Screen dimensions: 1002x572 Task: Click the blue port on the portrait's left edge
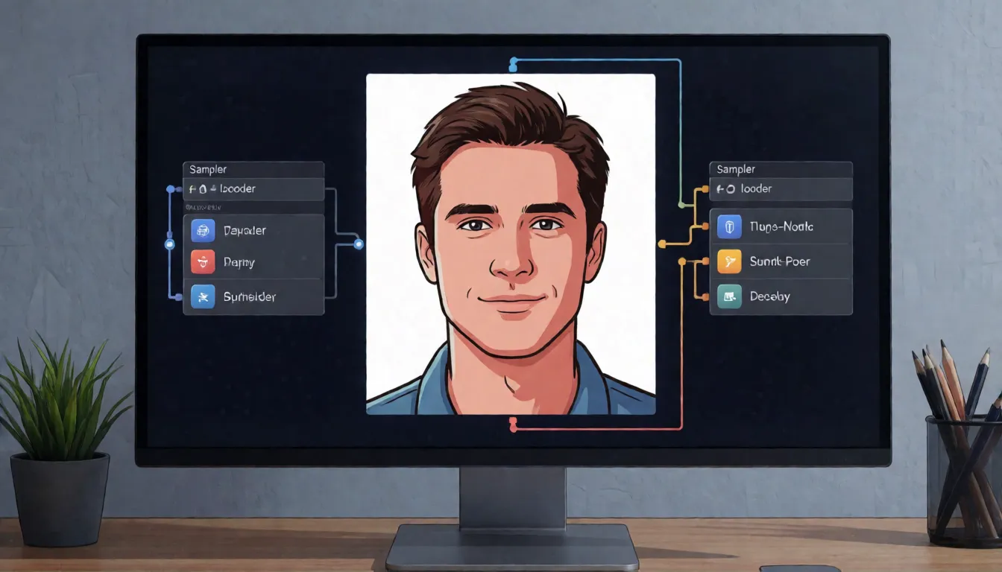point(359,244)
